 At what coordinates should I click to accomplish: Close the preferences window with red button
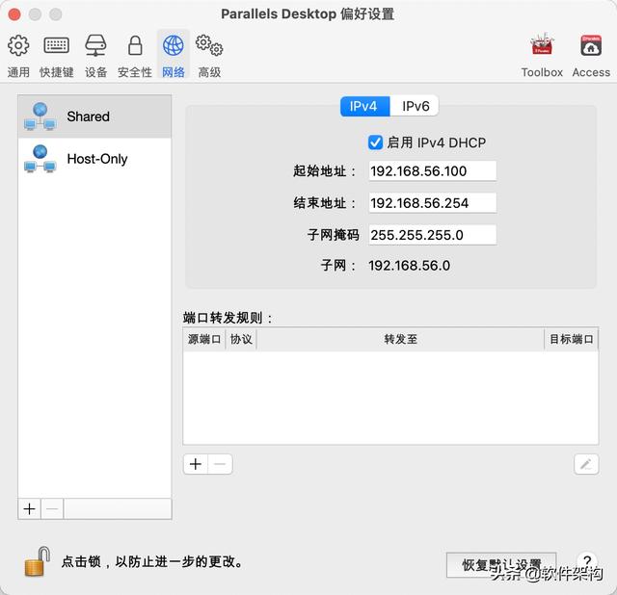tap(14, 14)
